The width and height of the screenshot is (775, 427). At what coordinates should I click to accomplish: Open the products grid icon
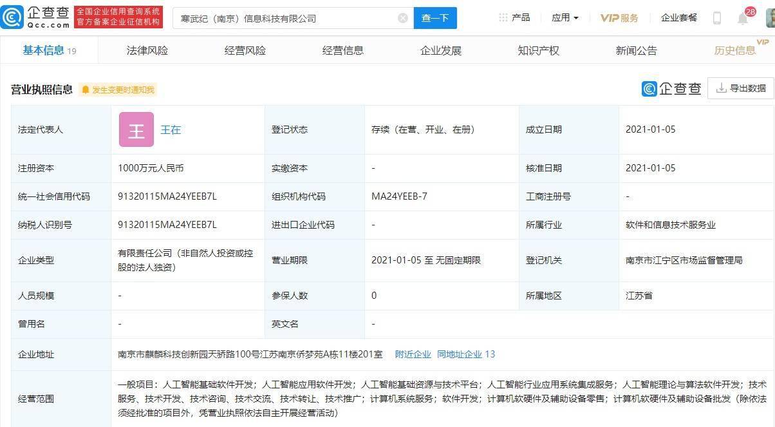(503, 17)
